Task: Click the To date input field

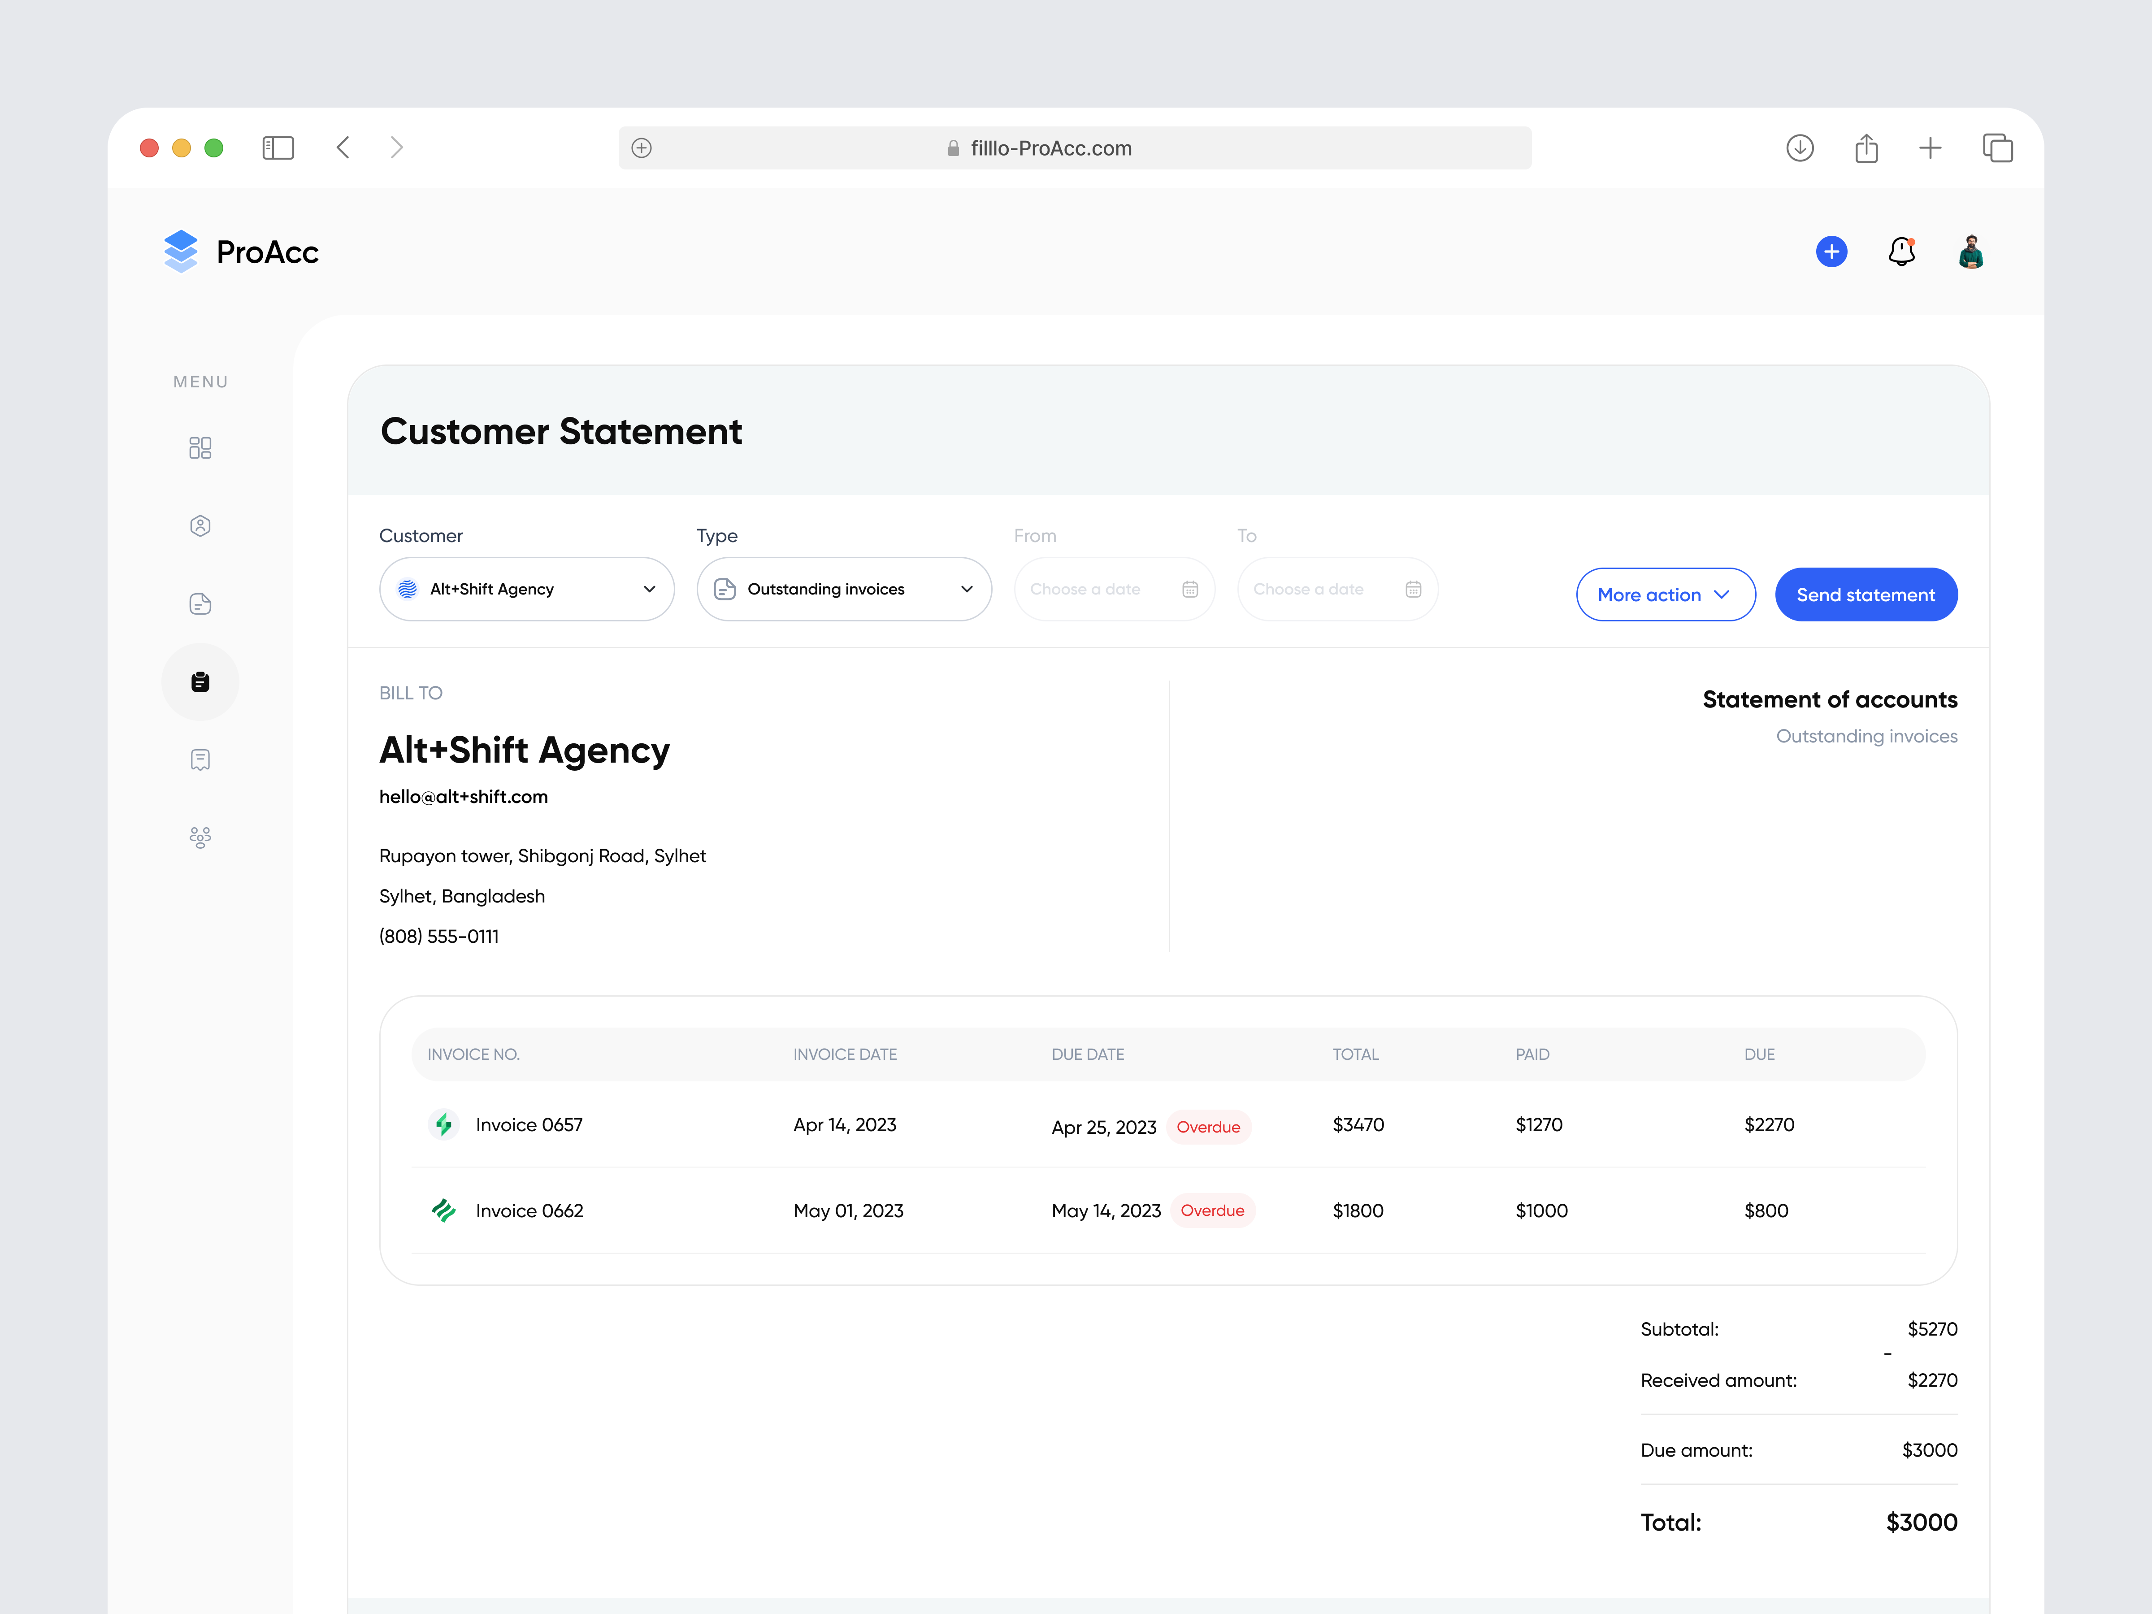Action: pyautogui.click(x=1318, y=589)
